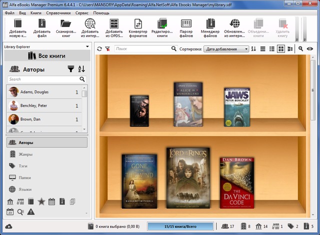This screenshot has width=320, height=235.
Task: Select the Da Vinci Code book cover
Action: click(x=237, y=183)
